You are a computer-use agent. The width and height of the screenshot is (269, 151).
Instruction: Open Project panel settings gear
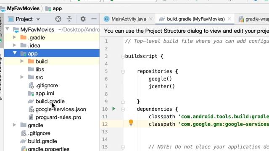(83, 19)
